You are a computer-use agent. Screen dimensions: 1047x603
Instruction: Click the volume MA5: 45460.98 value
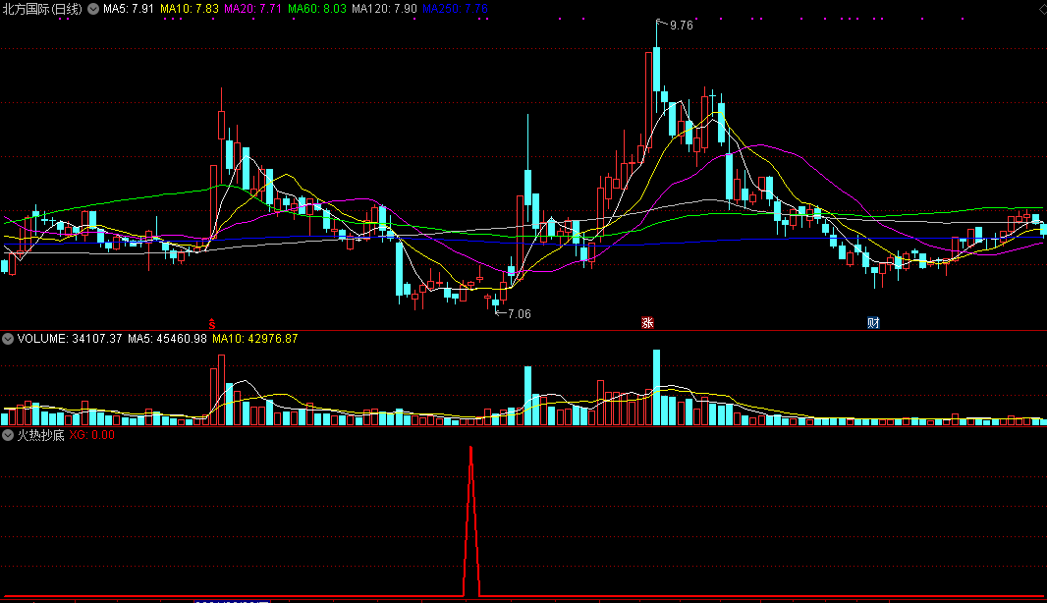168,339
